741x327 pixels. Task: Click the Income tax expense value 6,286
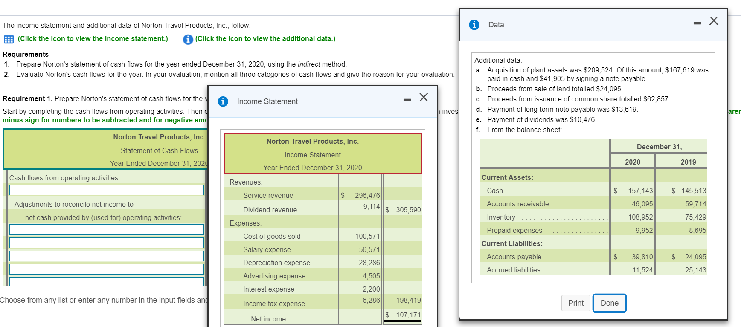coord(371,301)
